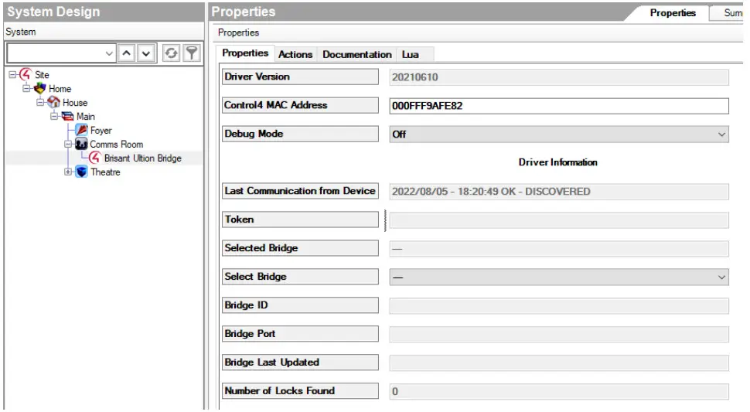The image size is (750, 412).
Task: Click the Bridge Port label
Action: coord(300,334)
